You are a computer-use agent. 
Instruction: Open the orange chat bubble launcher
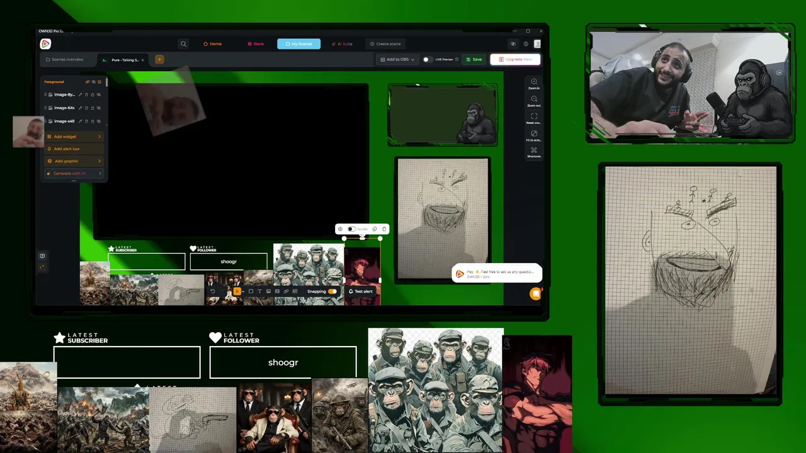(x=535, y=293)
